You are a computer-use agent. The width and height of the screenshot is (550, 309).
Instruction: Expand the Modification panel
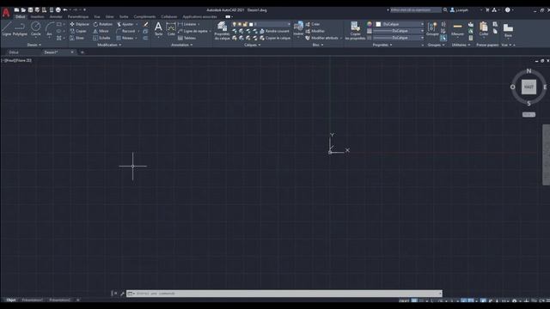(109, 45)
